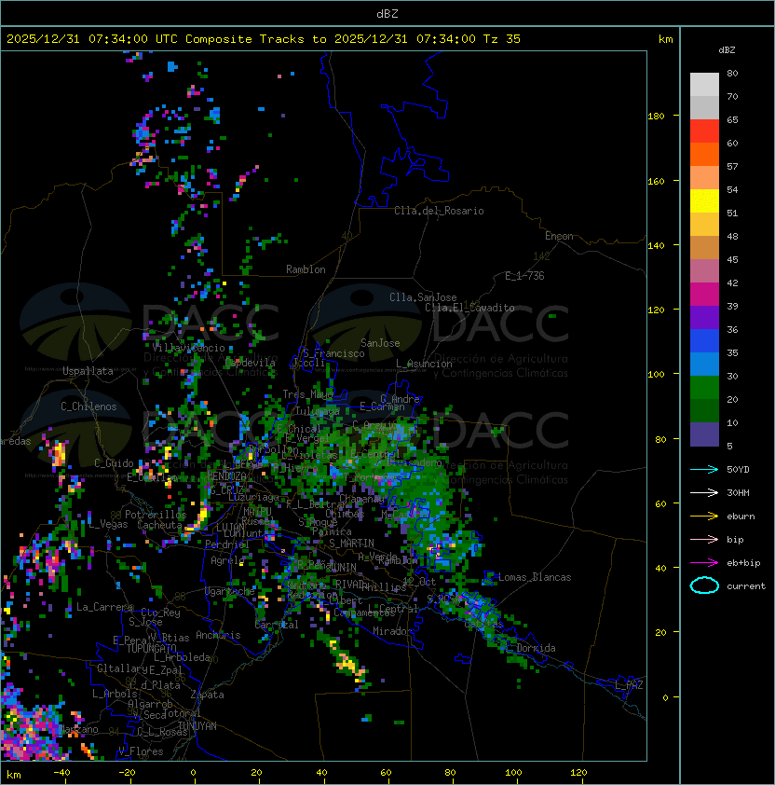Viewport: 775px width, 785px height.
Task: Click the 'Tz 35' value in the header
Action: tap(502, 39)
